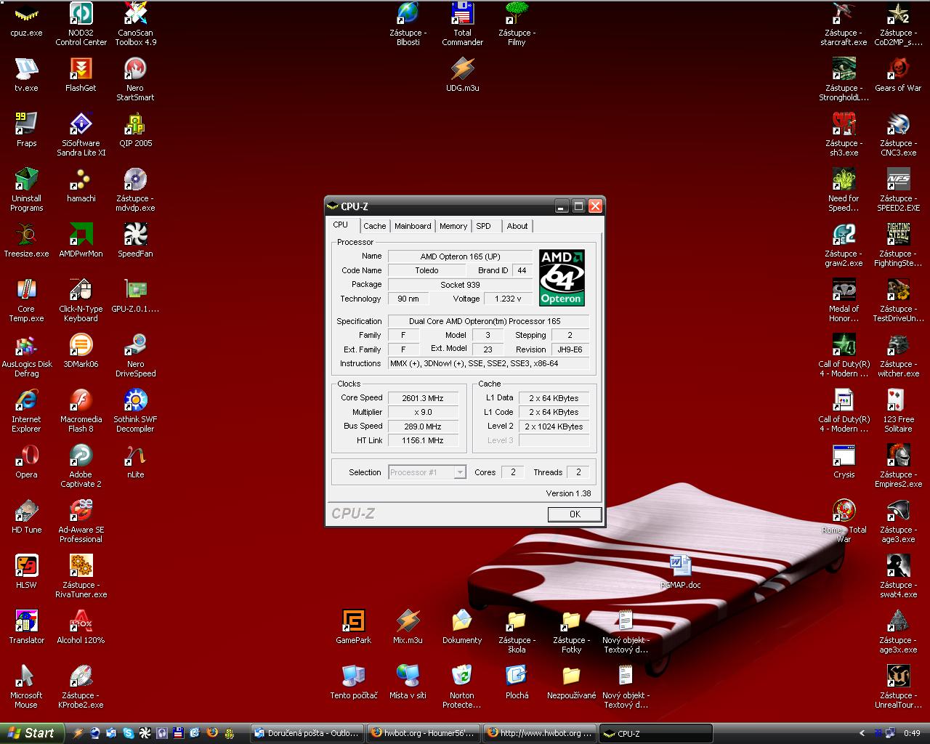The image size is (930, 744).
Task: Open the hamachi desktop icon
Action: pyautogui.click(x=81, y=185)
